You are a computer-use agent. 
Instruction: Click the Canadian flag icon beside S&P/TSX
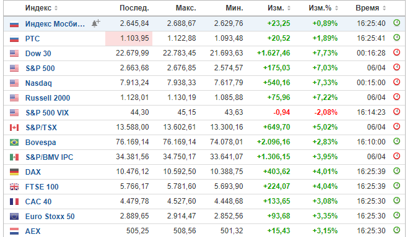pyautogui.click(x=14, y=128)
